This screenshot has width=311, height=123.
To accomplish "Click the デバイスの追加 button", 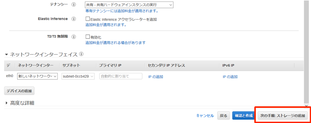I will pos(19,91).
